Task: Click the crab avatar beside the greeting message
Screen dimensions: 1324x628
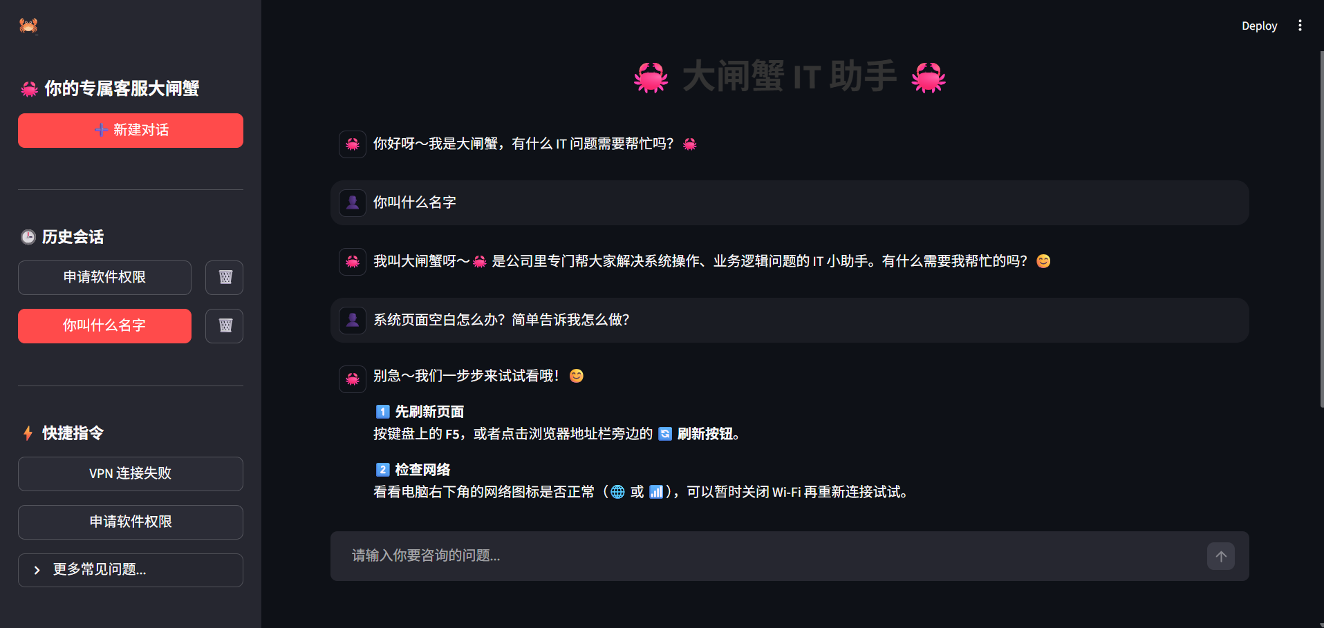Action: point(353,144)
